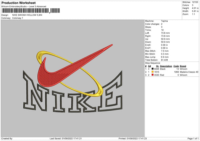Click the Created By label in footer
The image size is (200, 141).
[x=7, y=139]
